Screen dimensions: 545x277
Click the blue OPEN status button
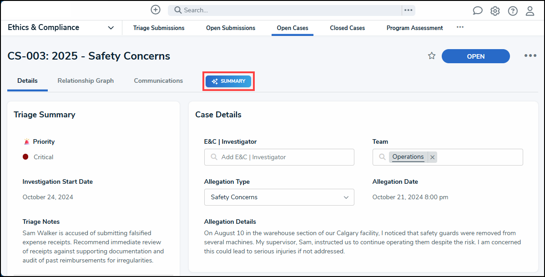(x=475, y=56)
